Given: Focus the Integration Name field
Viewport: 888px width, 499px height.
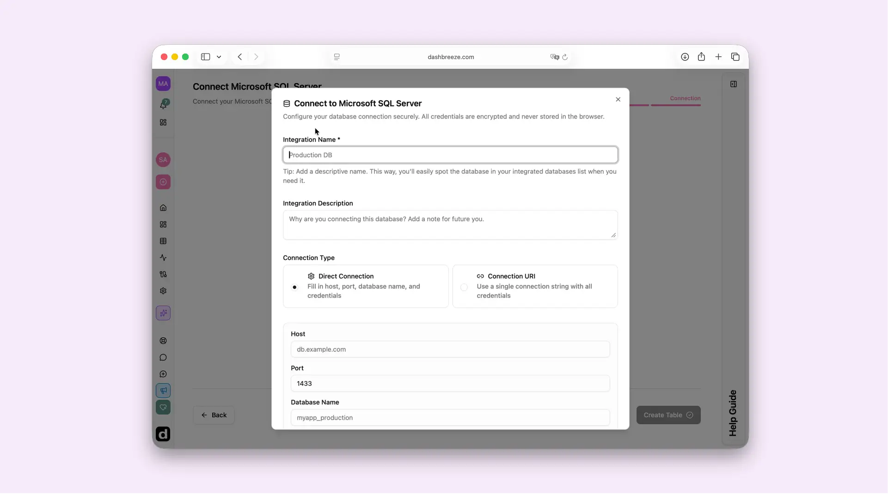Looking at the screenshot, I should coord(450,155).
